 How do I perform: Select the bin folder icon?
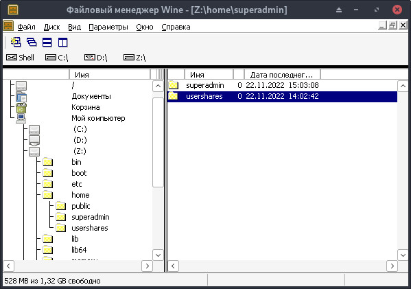[x=48, y=162]
